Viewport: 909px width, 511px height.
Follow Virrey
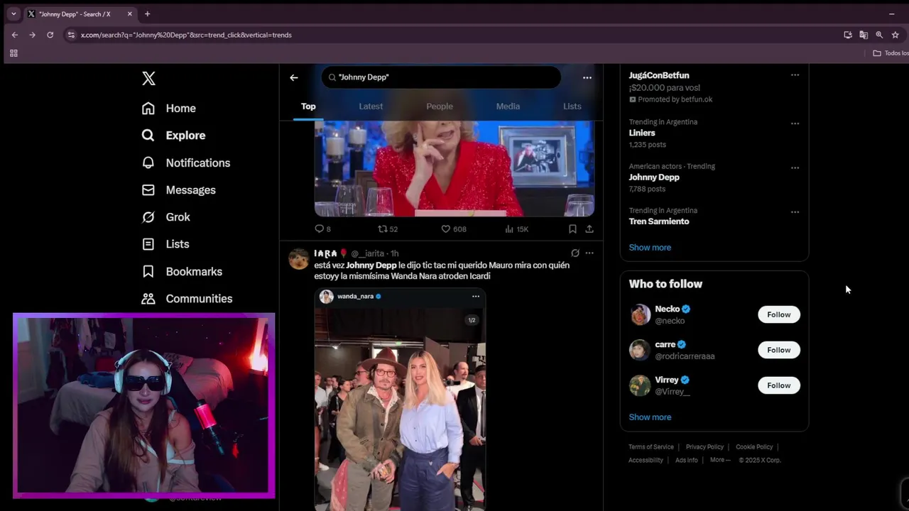(778, 385)
